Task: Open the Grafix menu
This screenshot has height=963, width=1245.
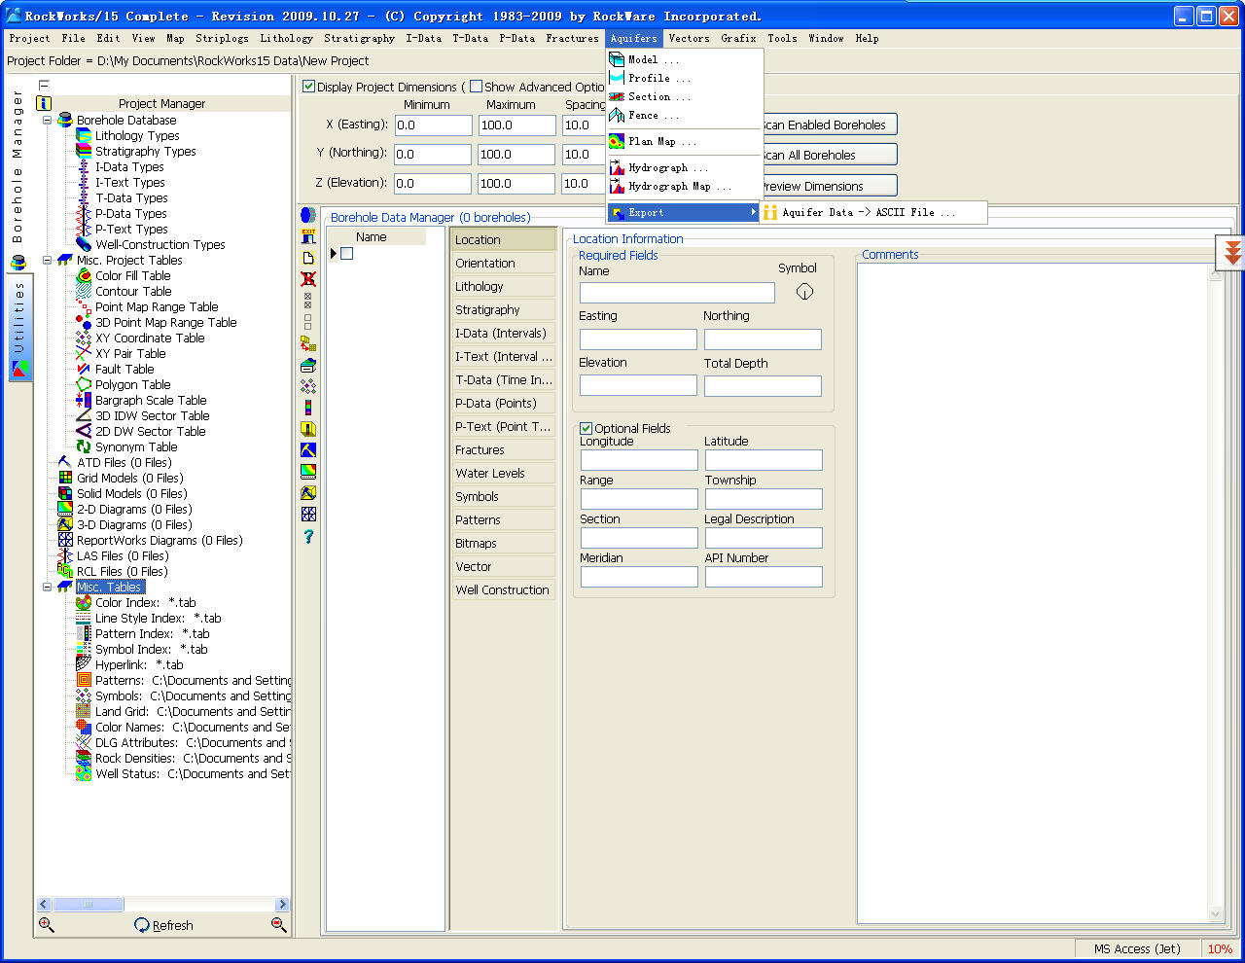Action: (738, 38)
